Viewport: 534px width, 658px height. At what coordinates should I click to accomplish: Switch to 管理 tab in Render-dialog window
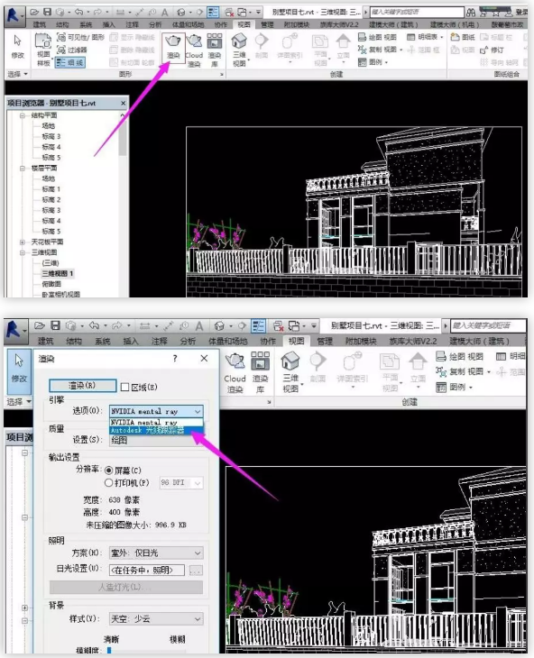click(x=325, y=342)
